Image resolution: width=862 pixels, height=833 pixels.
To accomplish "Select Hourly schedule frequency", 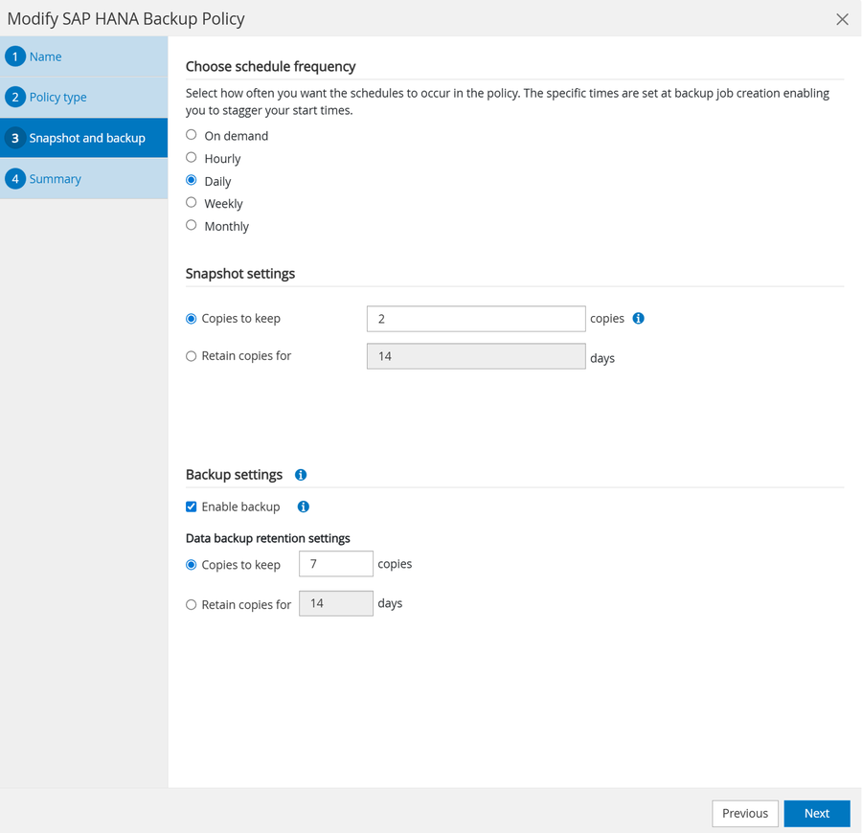I will pyautogui.click(x=192, y=158).
